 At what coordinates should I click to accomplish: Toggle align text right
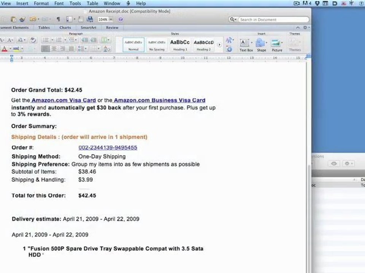tap(63, 49)
